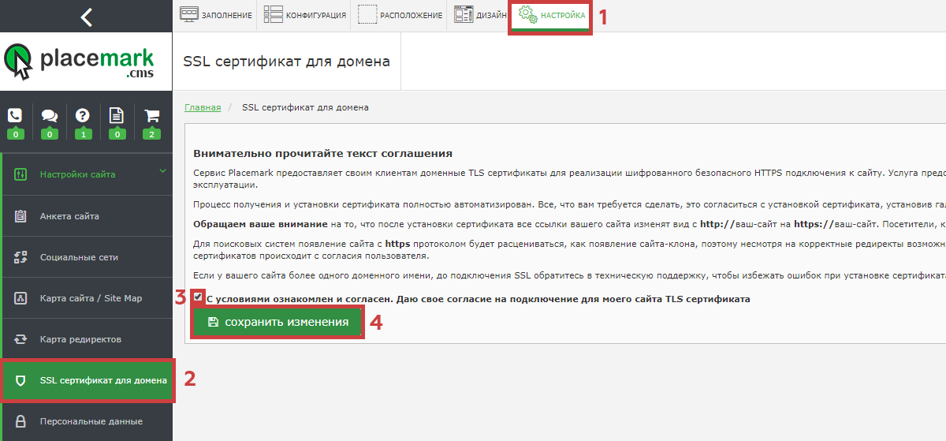The width and height of the screenshot is (946, 441).
Task: Expand the Настройки сайта menu section
Action: [x=86, y=174]
